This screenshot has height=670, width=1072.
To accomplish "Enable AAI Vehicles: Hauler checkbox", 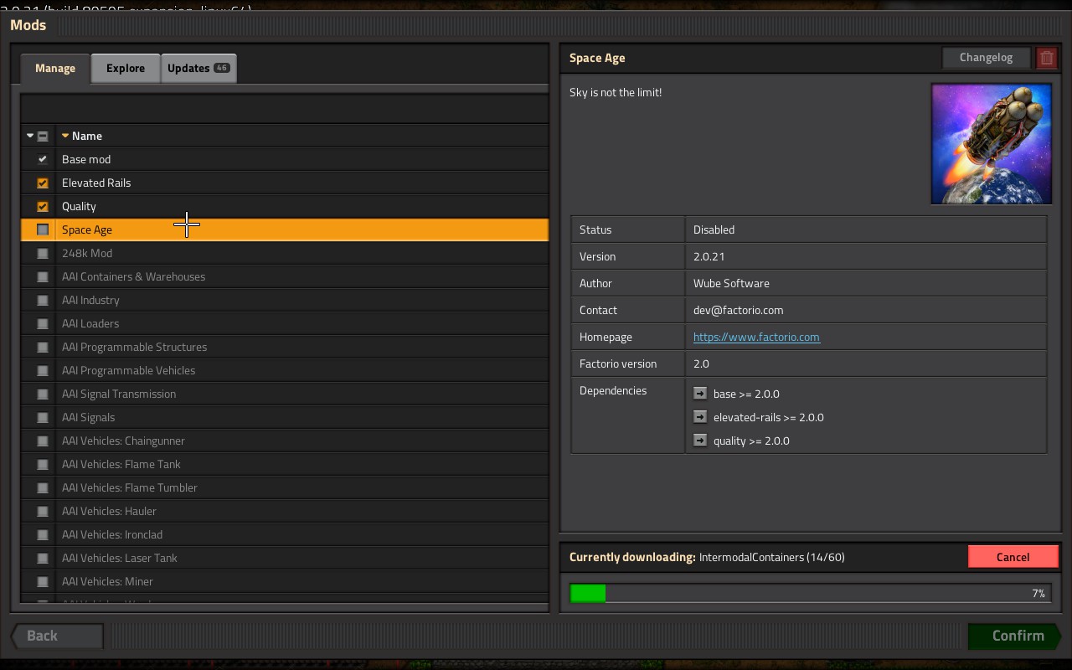I will point(43,511).
